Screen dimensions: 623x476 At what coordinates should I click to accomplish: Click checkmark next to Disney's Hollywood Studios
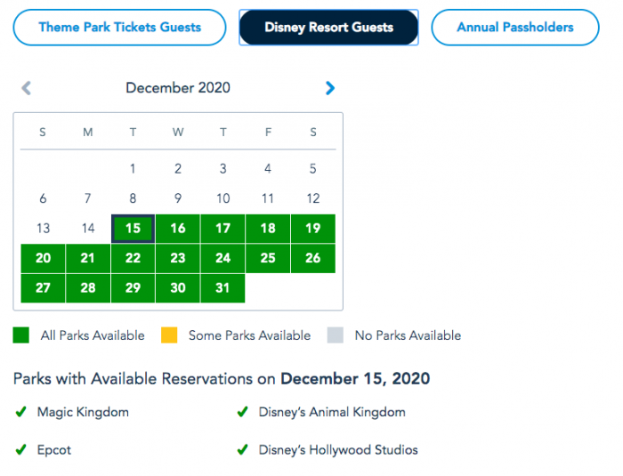point(242,449)
